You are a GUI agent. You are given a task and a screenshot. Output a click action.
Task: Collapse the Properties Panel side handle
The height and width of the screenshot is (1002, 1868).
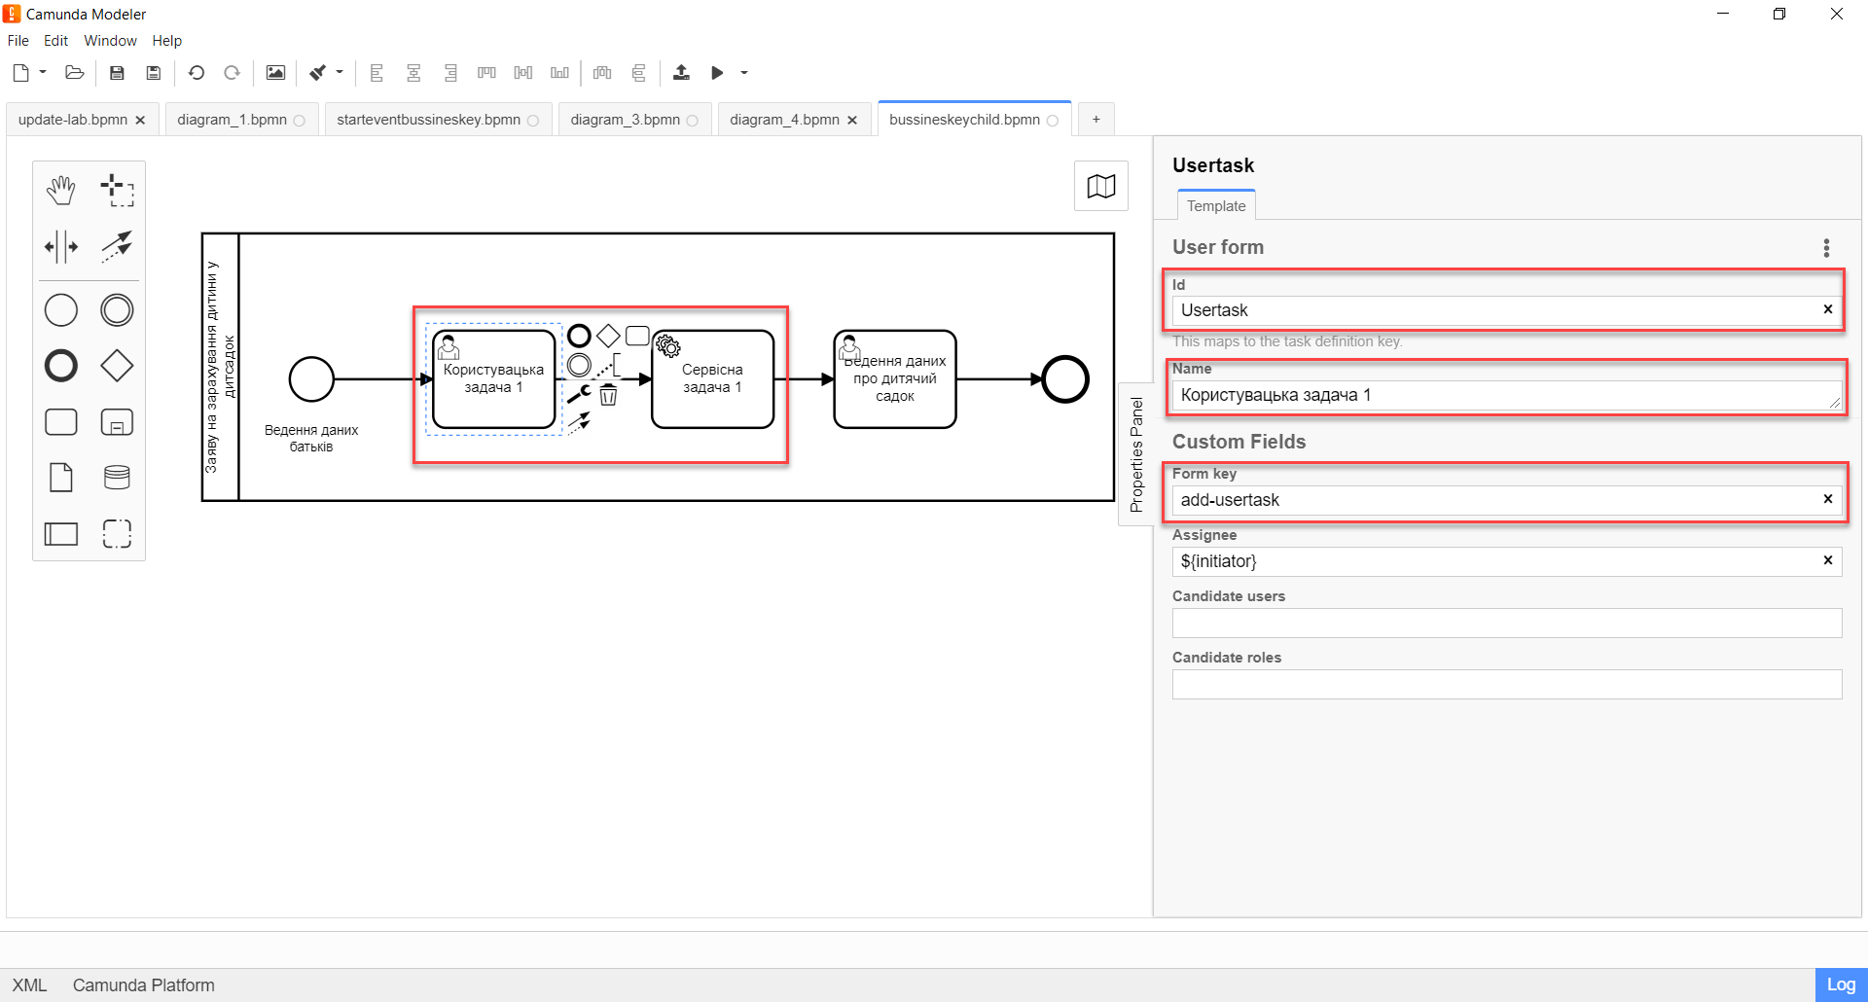[1136, 454]
